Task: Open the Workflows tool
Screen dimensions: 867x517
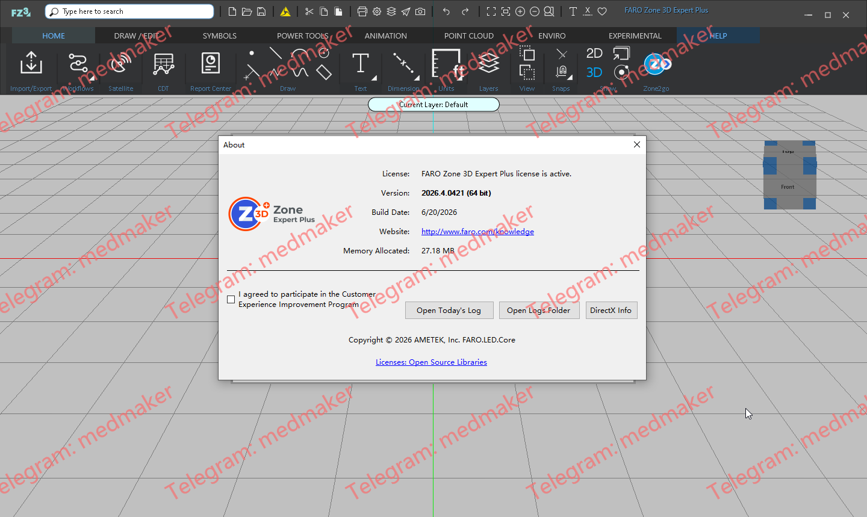Action: click(78, 63)
